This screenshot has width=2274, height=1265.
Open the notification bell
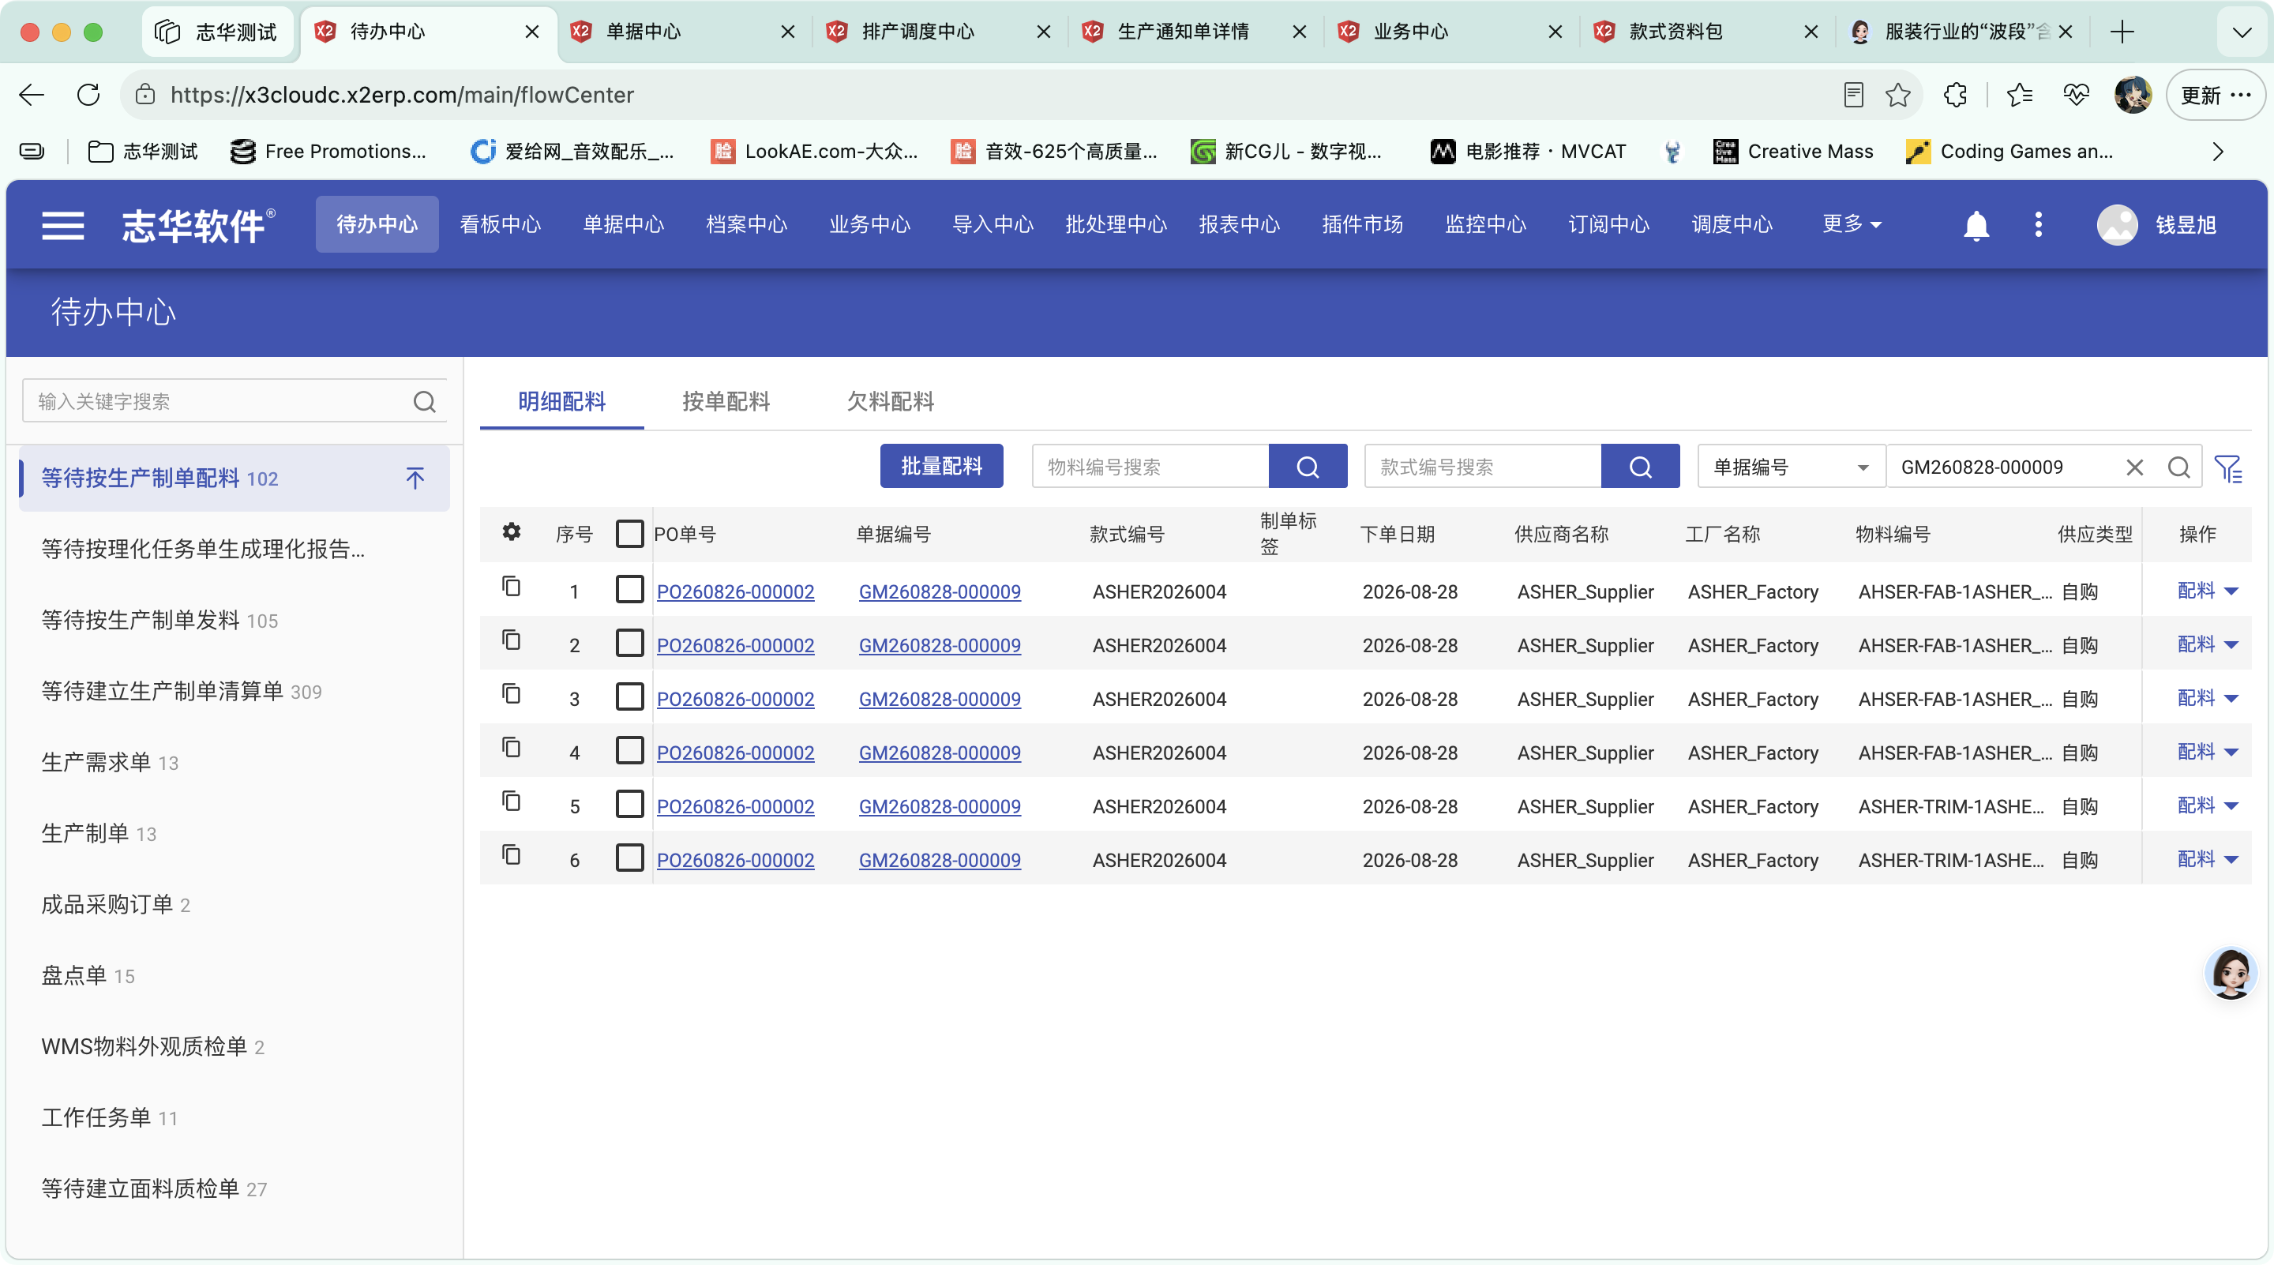pyautogui.click(x=1976, y=225)
